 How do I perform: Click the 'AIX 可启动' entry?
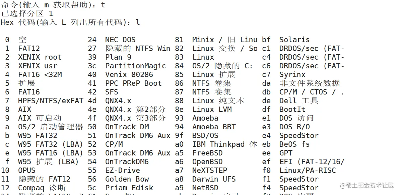pyautogui.click(x=40, y=118)
